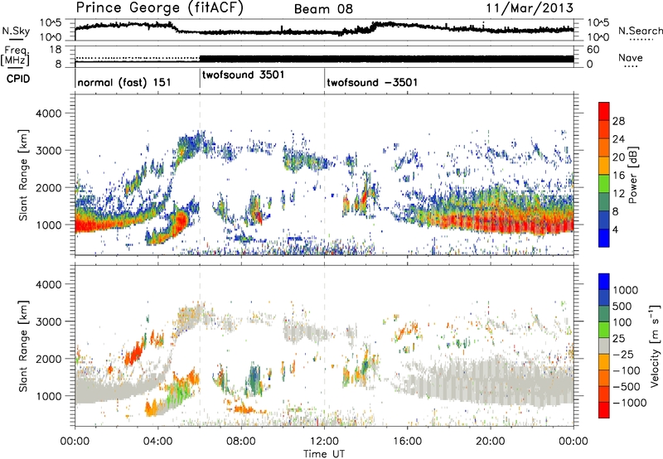Click the '-25' value on velocity scale
The width and height of the screenshot is (663, 459).
click(x=623, y=355)
